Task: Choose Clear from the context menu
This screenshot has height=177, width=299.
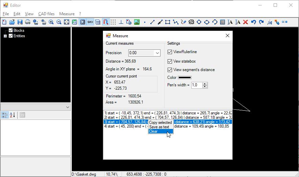Action: coord(153,131)
